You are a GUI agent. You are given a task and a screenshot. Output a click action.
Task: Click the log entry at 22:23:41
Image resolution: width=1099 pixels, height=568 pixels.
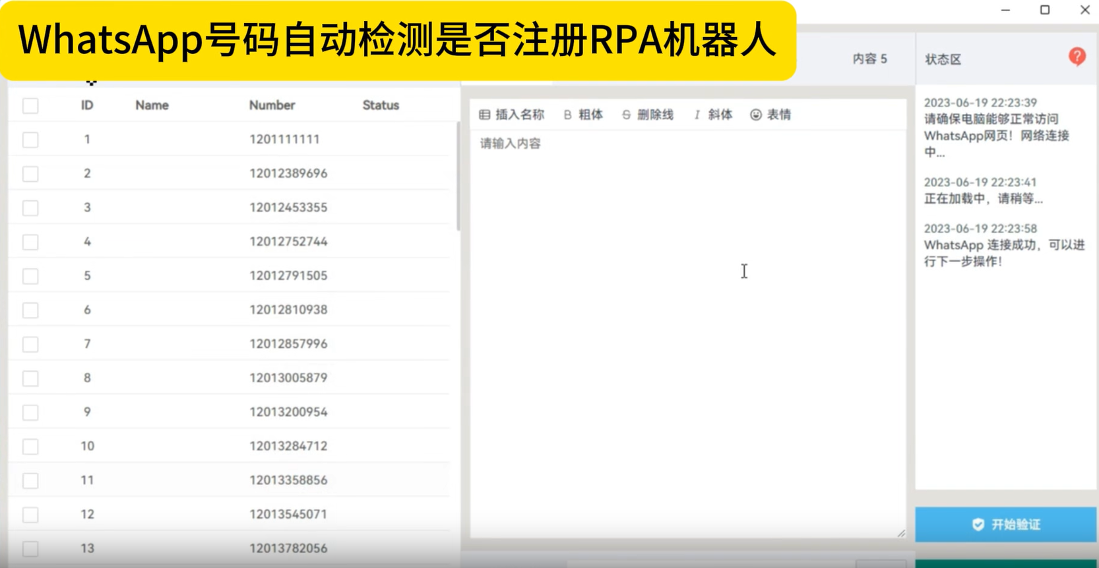(983, 190)
